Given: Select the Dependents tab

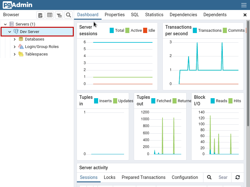Looking at the screenshot, I should (x=215, y=15).
